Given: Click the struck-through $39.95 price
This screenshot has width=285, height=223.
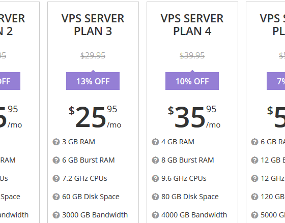Looking at the screenshot, I should tap(192, 55).
